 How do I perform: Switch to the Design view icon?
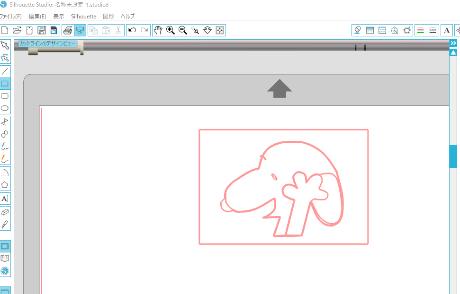(5, 246)
